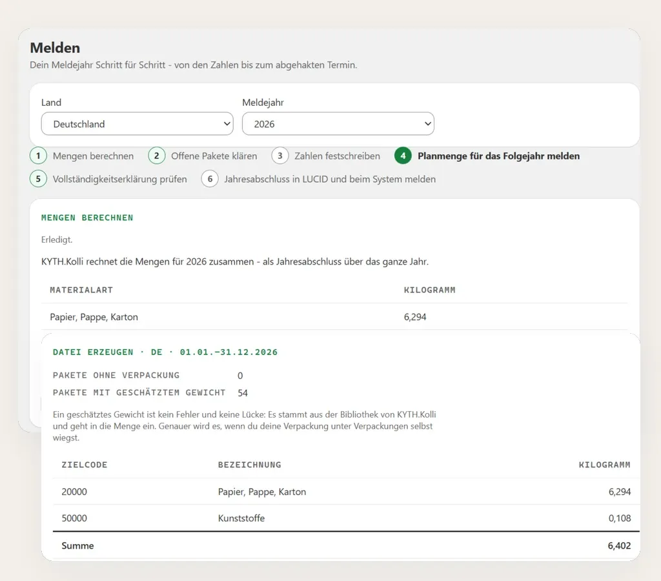Click the Melden page heading
The image size is (661, 581).
(55, 48)
